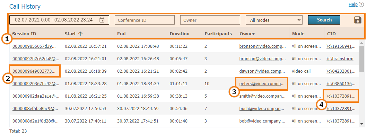Screen dimensions: 367x135
Task: Open the Help link
Action: pos(353,4)
